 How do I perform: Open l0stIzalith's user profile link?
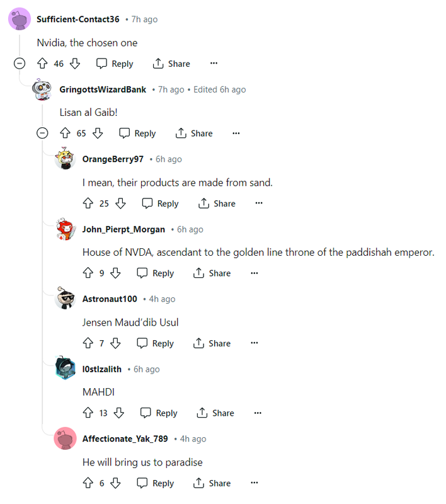(x=102, y=369)
